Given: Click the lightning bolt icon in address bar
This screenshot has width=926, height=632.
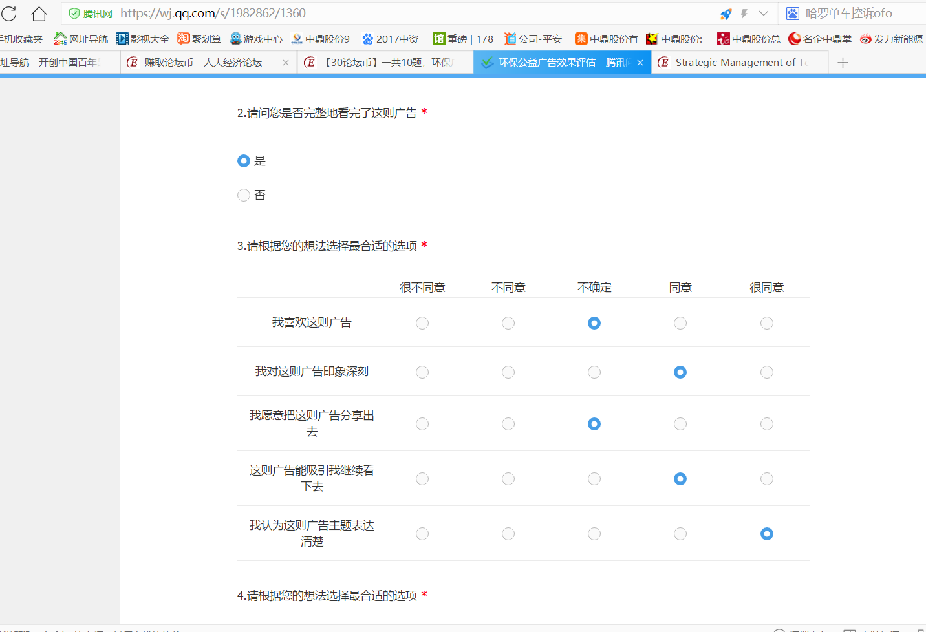Looking at the screenshot, I should [744, 14].
